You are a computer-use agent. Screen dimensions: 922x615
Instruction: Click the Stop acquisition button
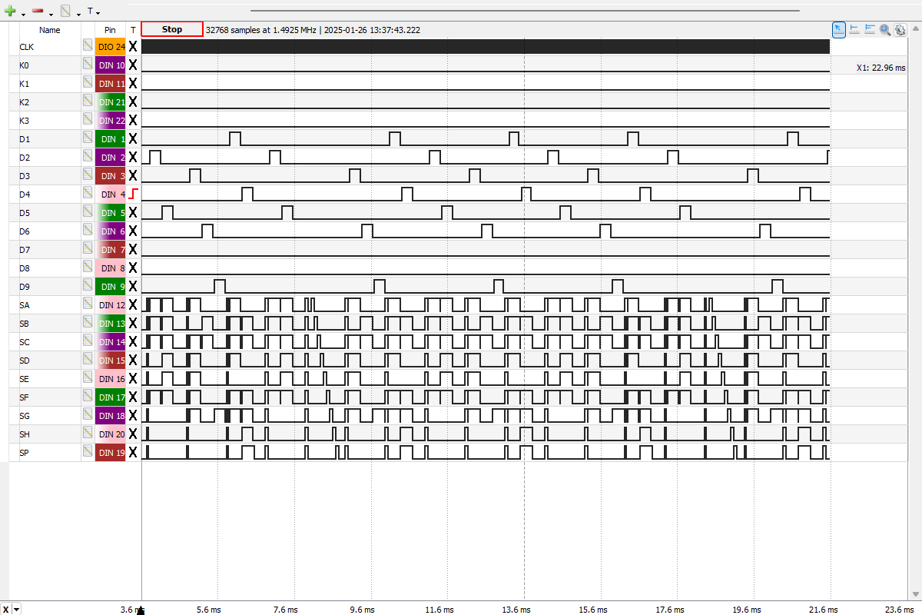coord(172,29)
